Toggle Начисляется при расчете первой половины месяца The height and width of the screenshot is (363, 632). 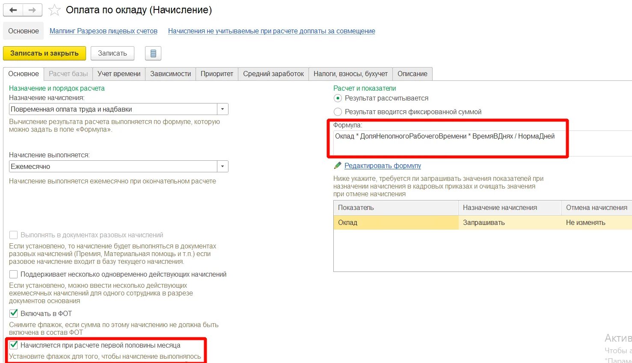tap(14, 345)
